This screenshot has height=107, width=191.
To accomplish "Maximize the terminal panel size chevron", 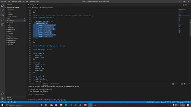I will click(187, 84).
